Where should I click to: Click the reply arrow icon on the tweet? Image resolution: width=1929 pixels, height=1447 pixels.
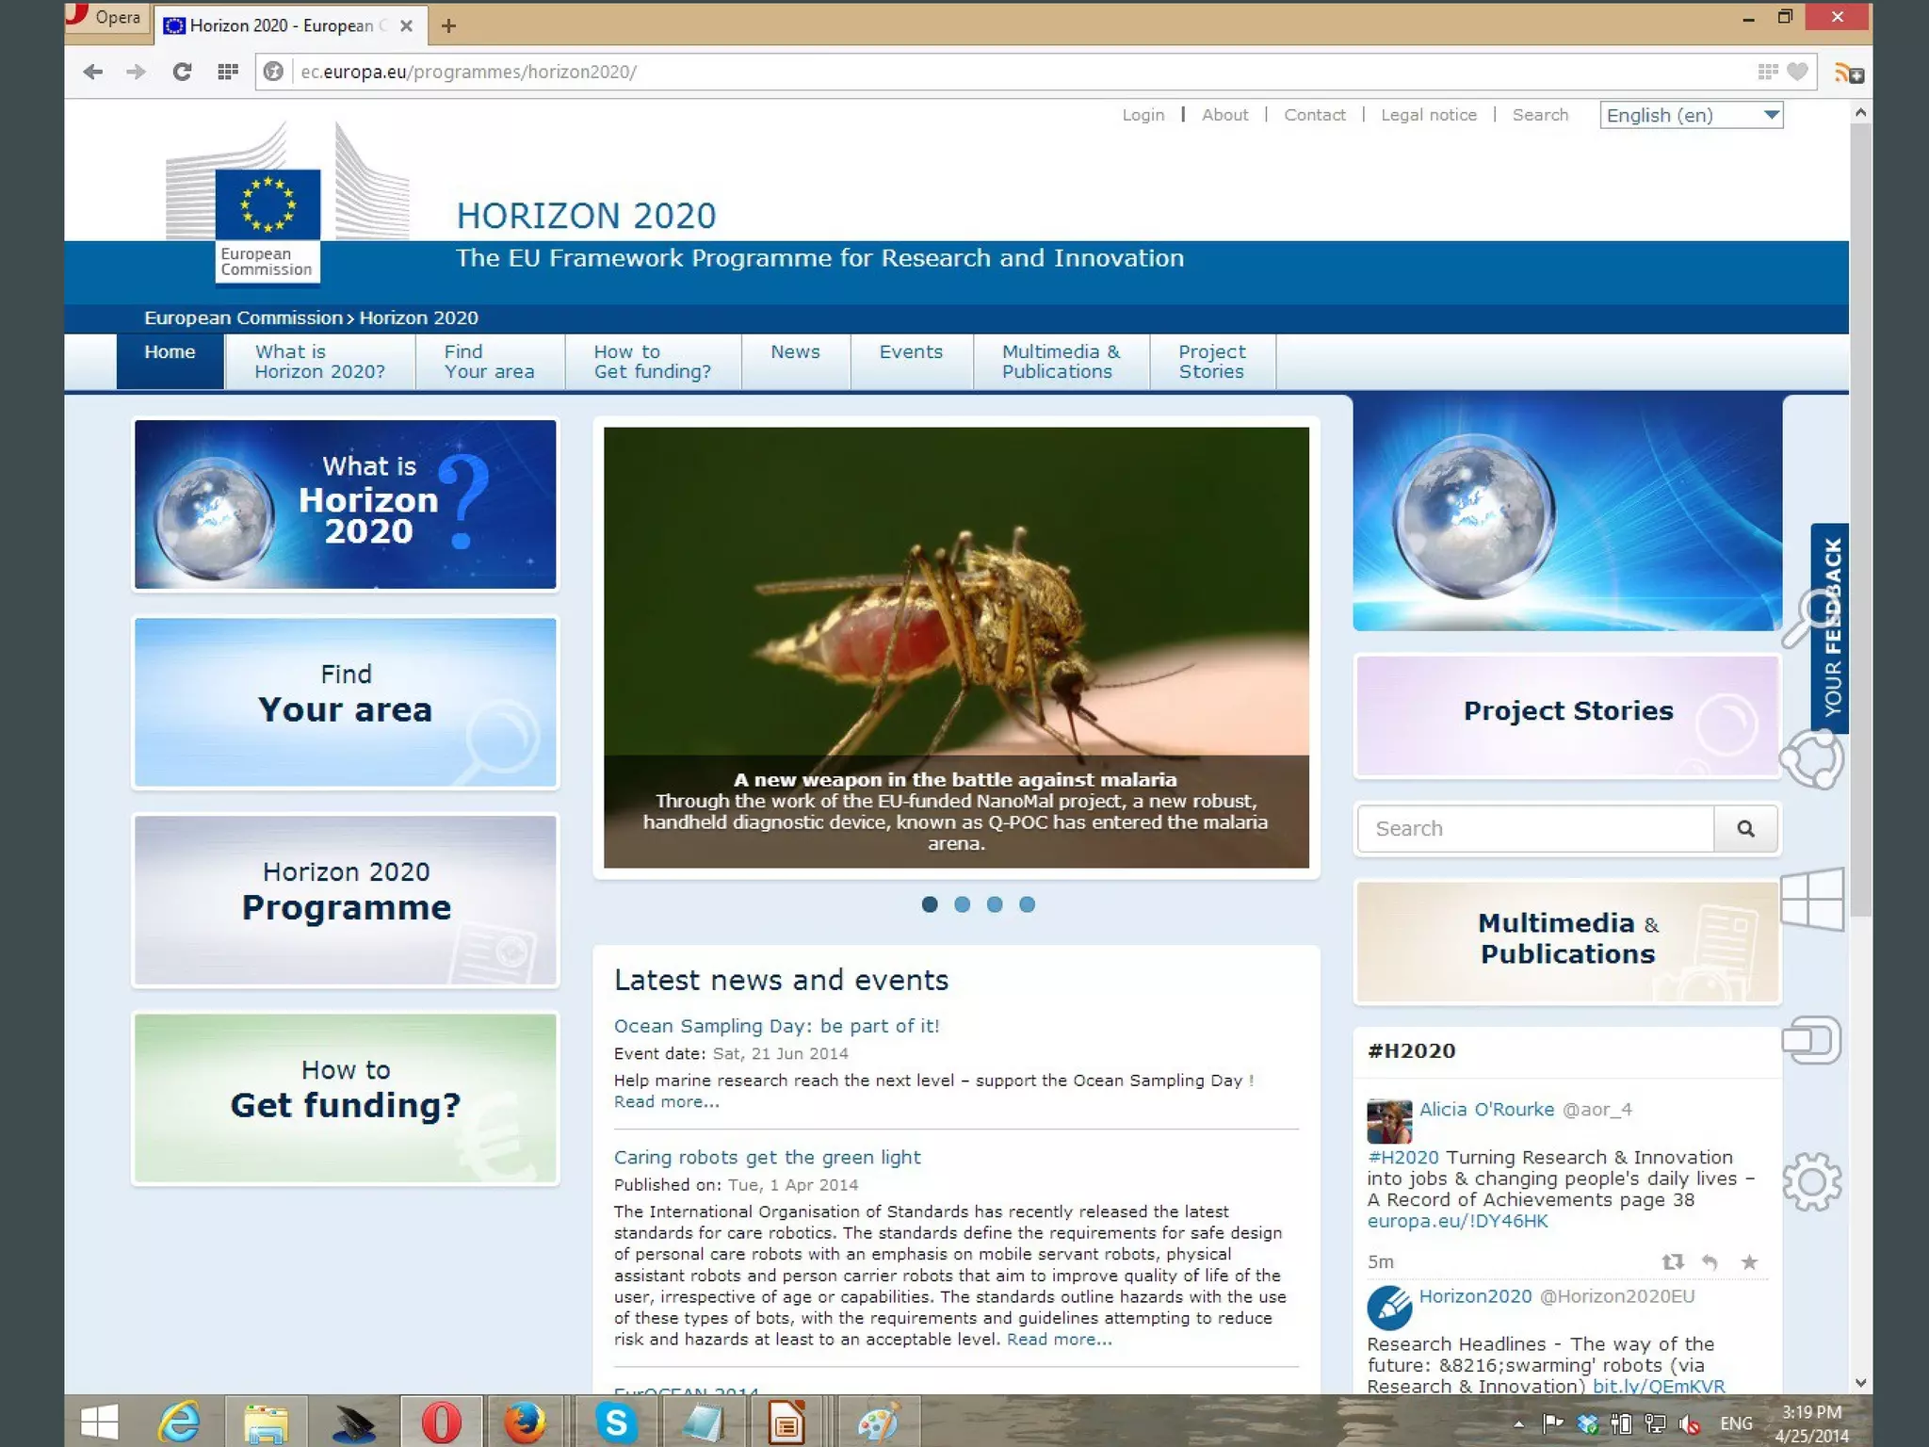pyautogui.click(x=1710, y=1261)
